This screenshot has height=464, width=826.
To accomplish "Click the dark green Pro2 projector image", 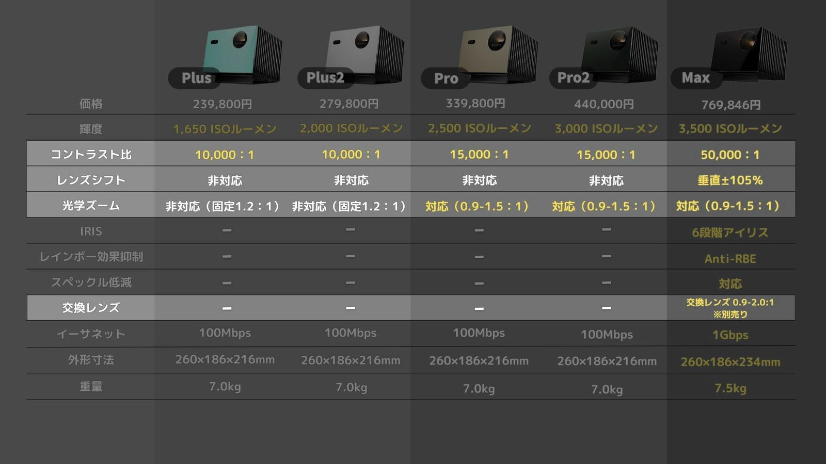I will (x=619, y=54).
